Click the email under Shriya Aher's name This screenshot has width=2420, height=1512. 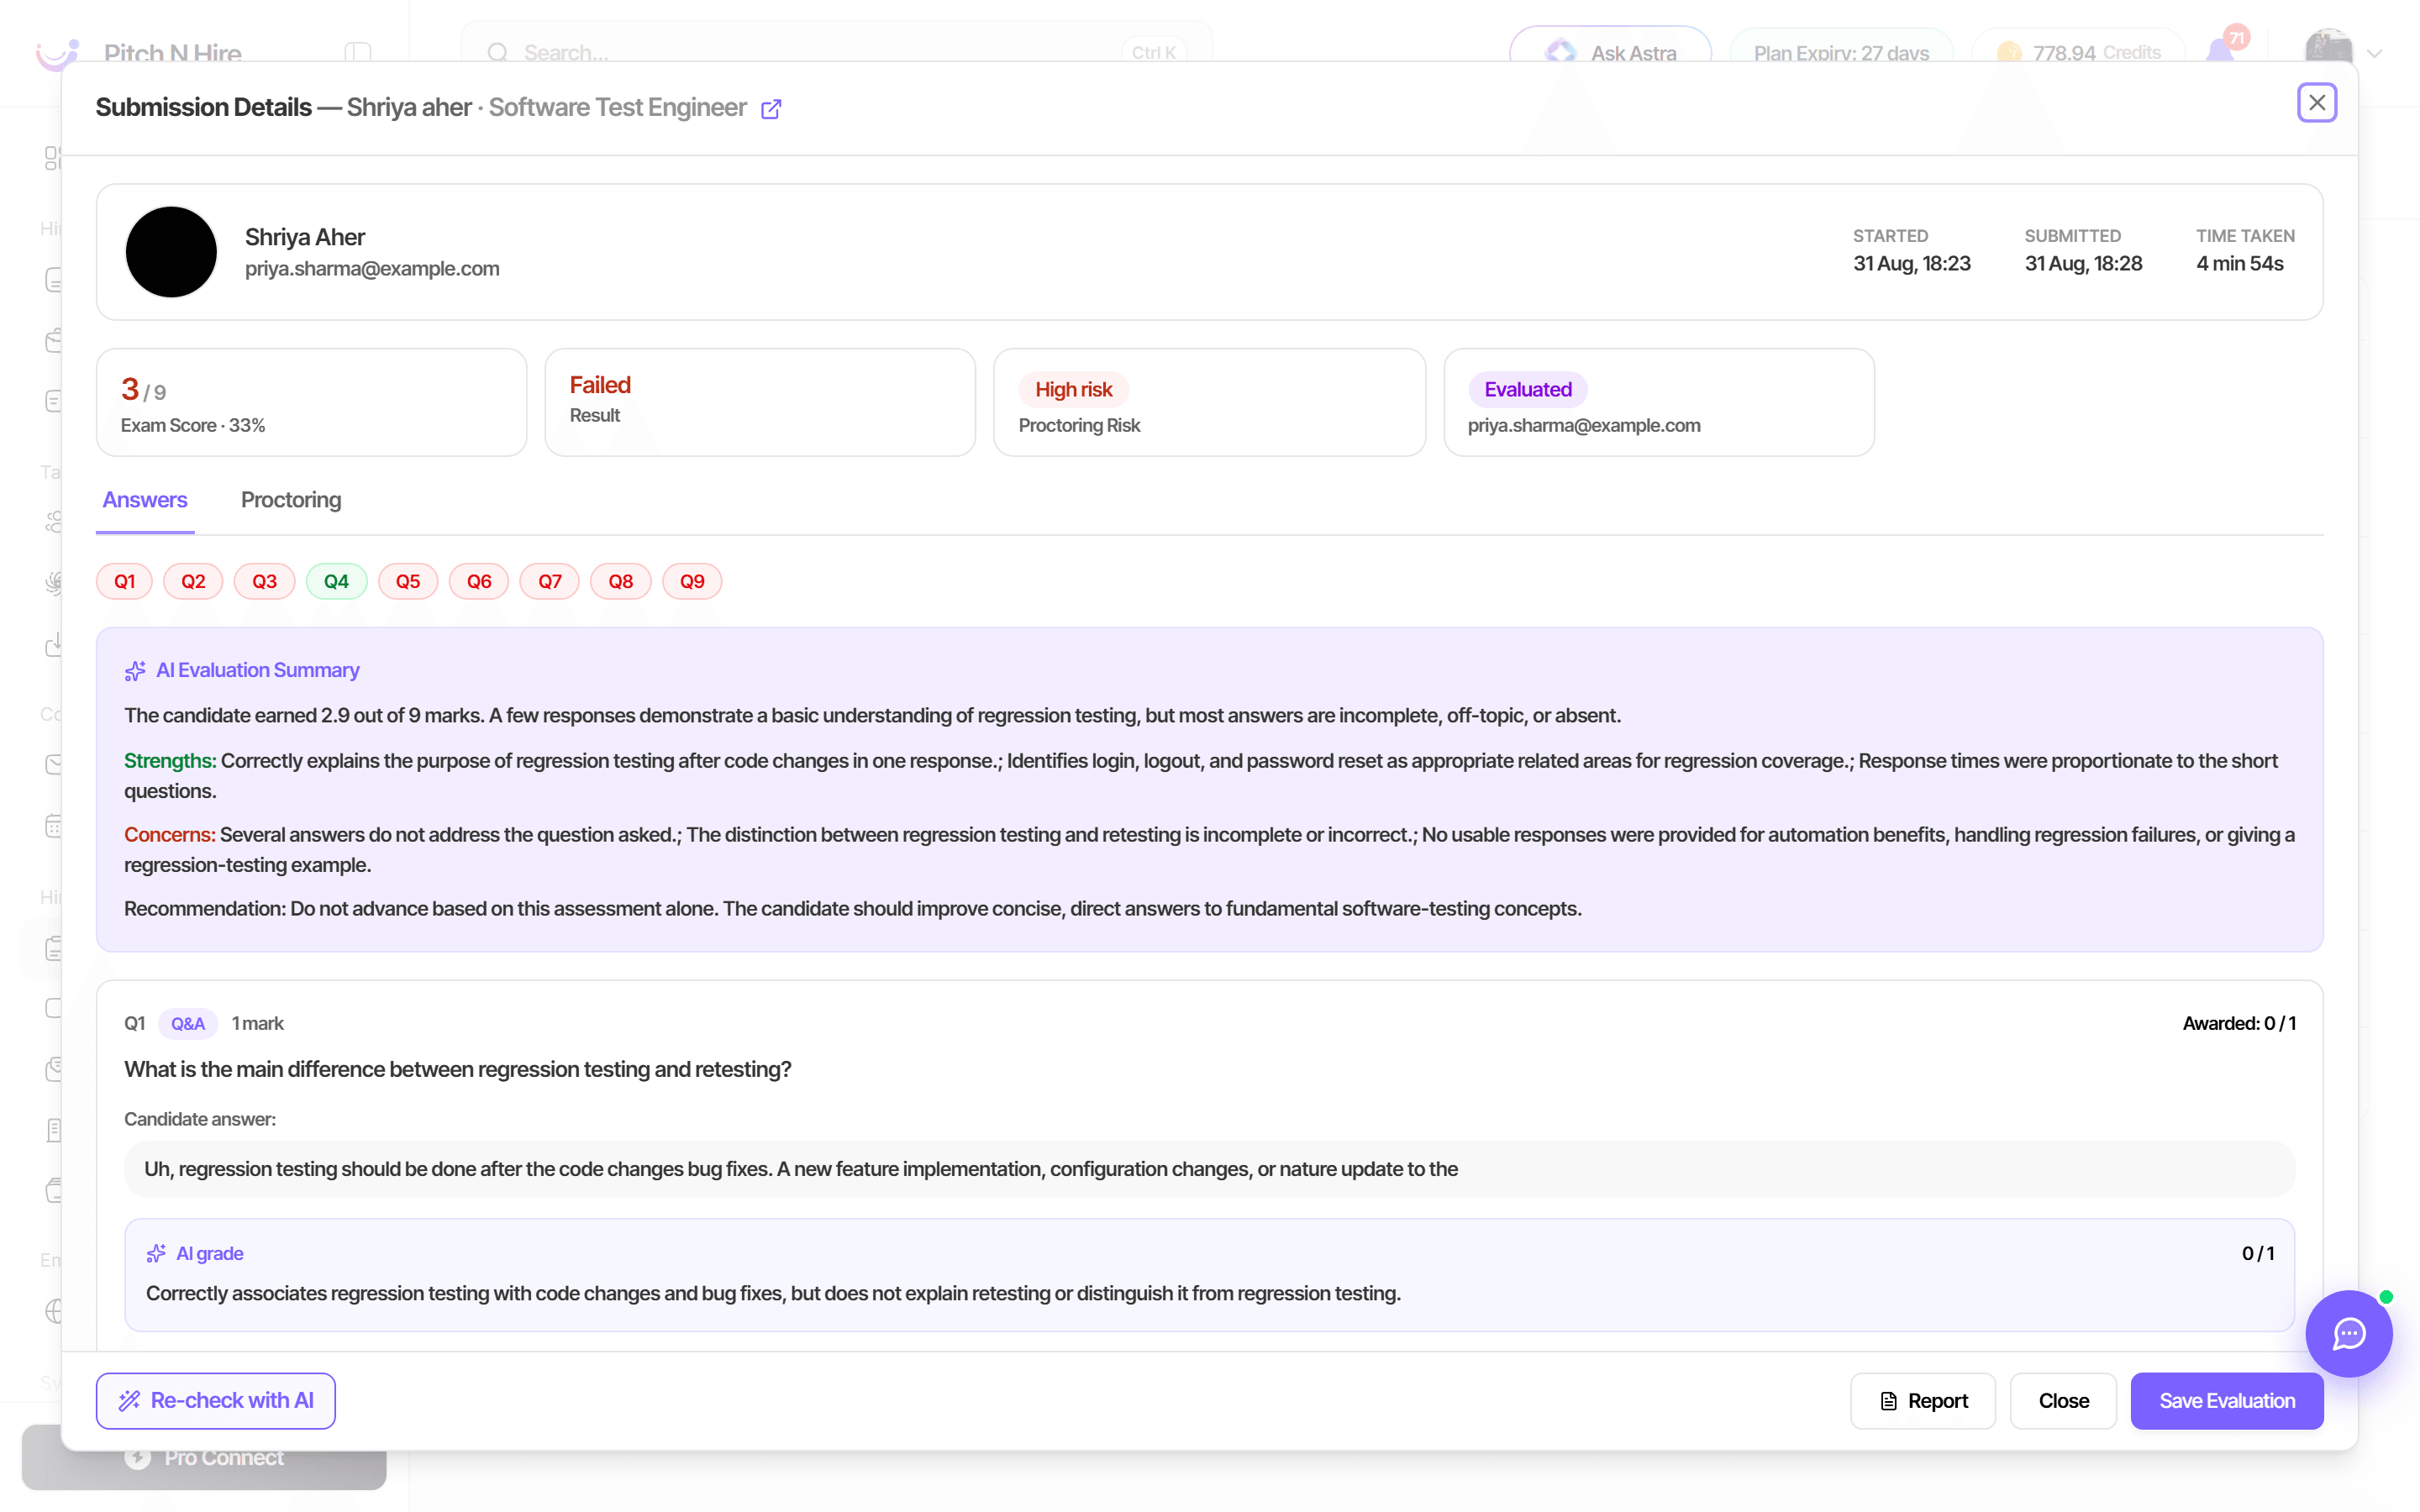[x=372, y=269]
